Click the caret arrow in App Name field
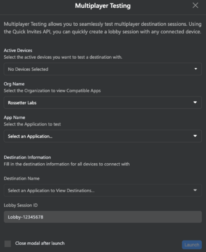 click(195, 136)
